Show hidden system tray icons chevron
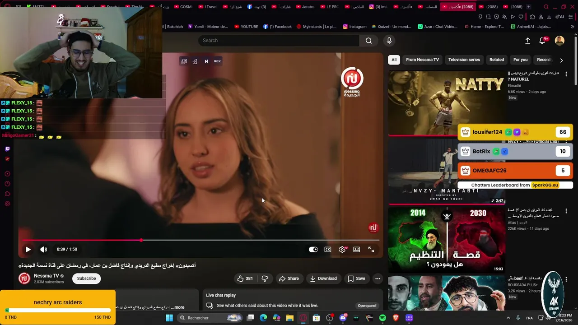The image size is (578, 325). coord(508,318)
